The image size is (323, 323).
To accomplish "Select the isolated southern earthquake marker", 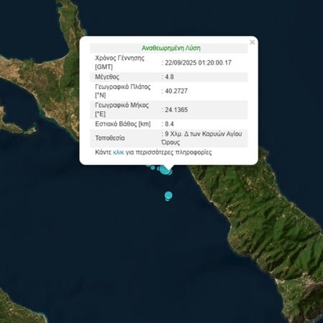I will [169, 195].
